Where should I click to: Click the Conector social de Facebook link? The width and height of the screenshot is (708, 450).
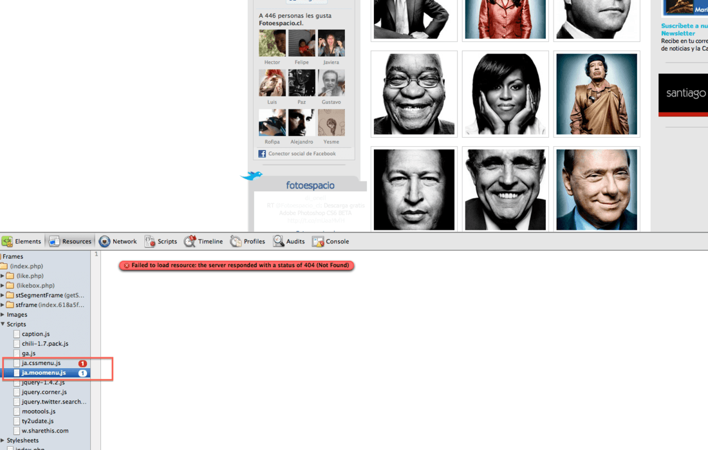click(302, 154)
